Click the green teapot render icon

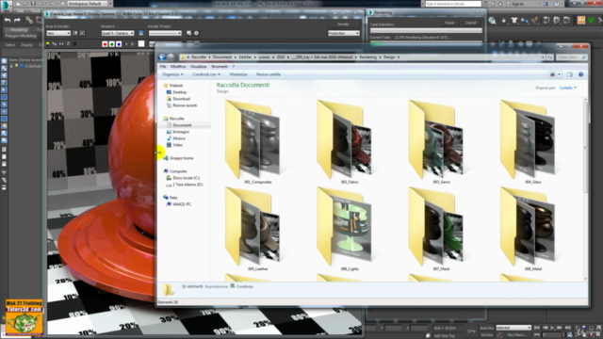pyautogui.click(x=592, y=21)
